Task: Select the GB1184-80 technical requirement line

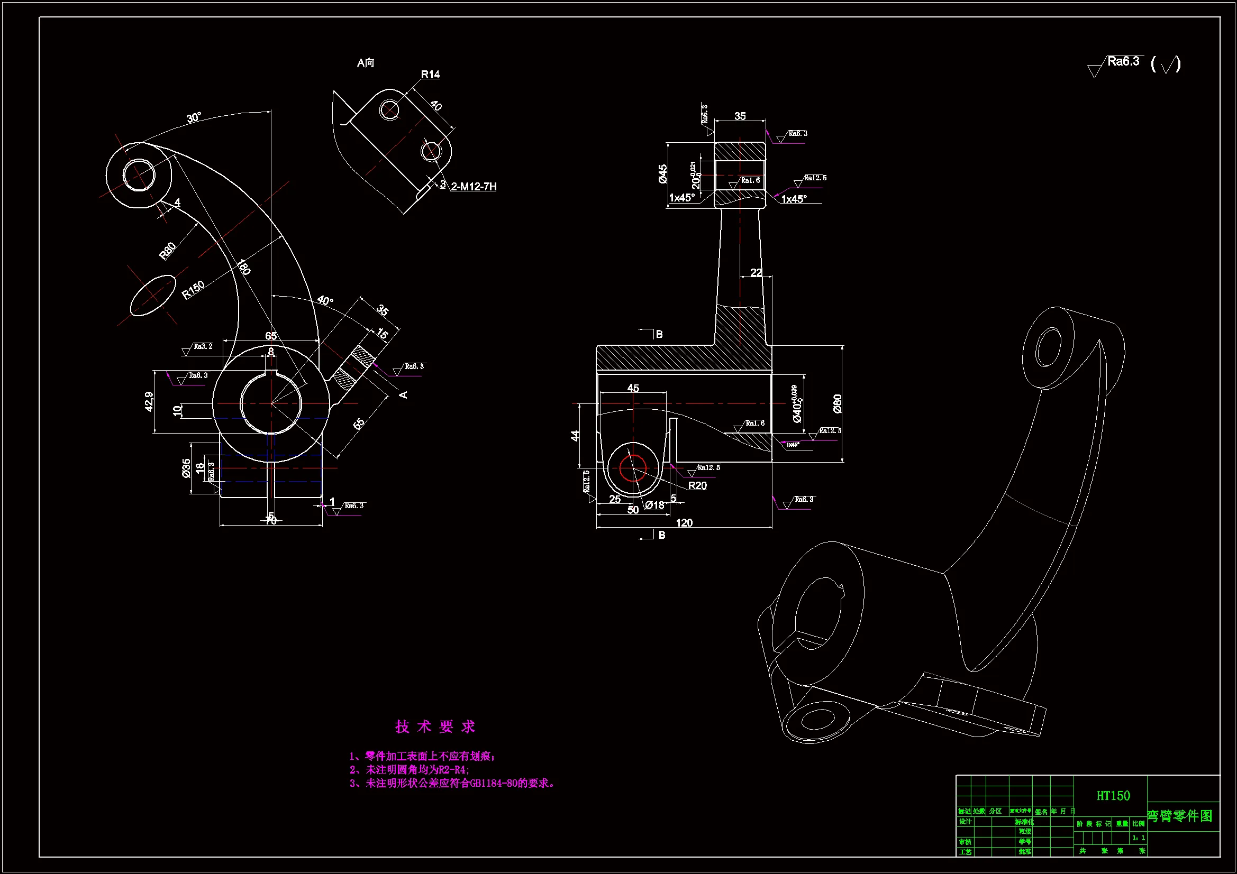Action: click(452, 783)
